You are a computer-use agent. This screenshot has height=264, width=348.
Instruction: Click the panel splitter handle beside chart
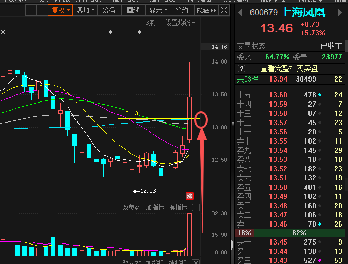pyautogui.click(x=232, y=124)
